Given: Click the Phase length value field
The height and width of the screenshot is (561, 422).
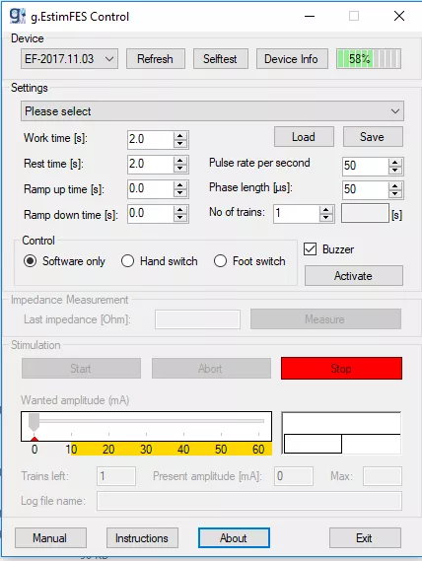Looking at the screenshot, I should 366,189.
